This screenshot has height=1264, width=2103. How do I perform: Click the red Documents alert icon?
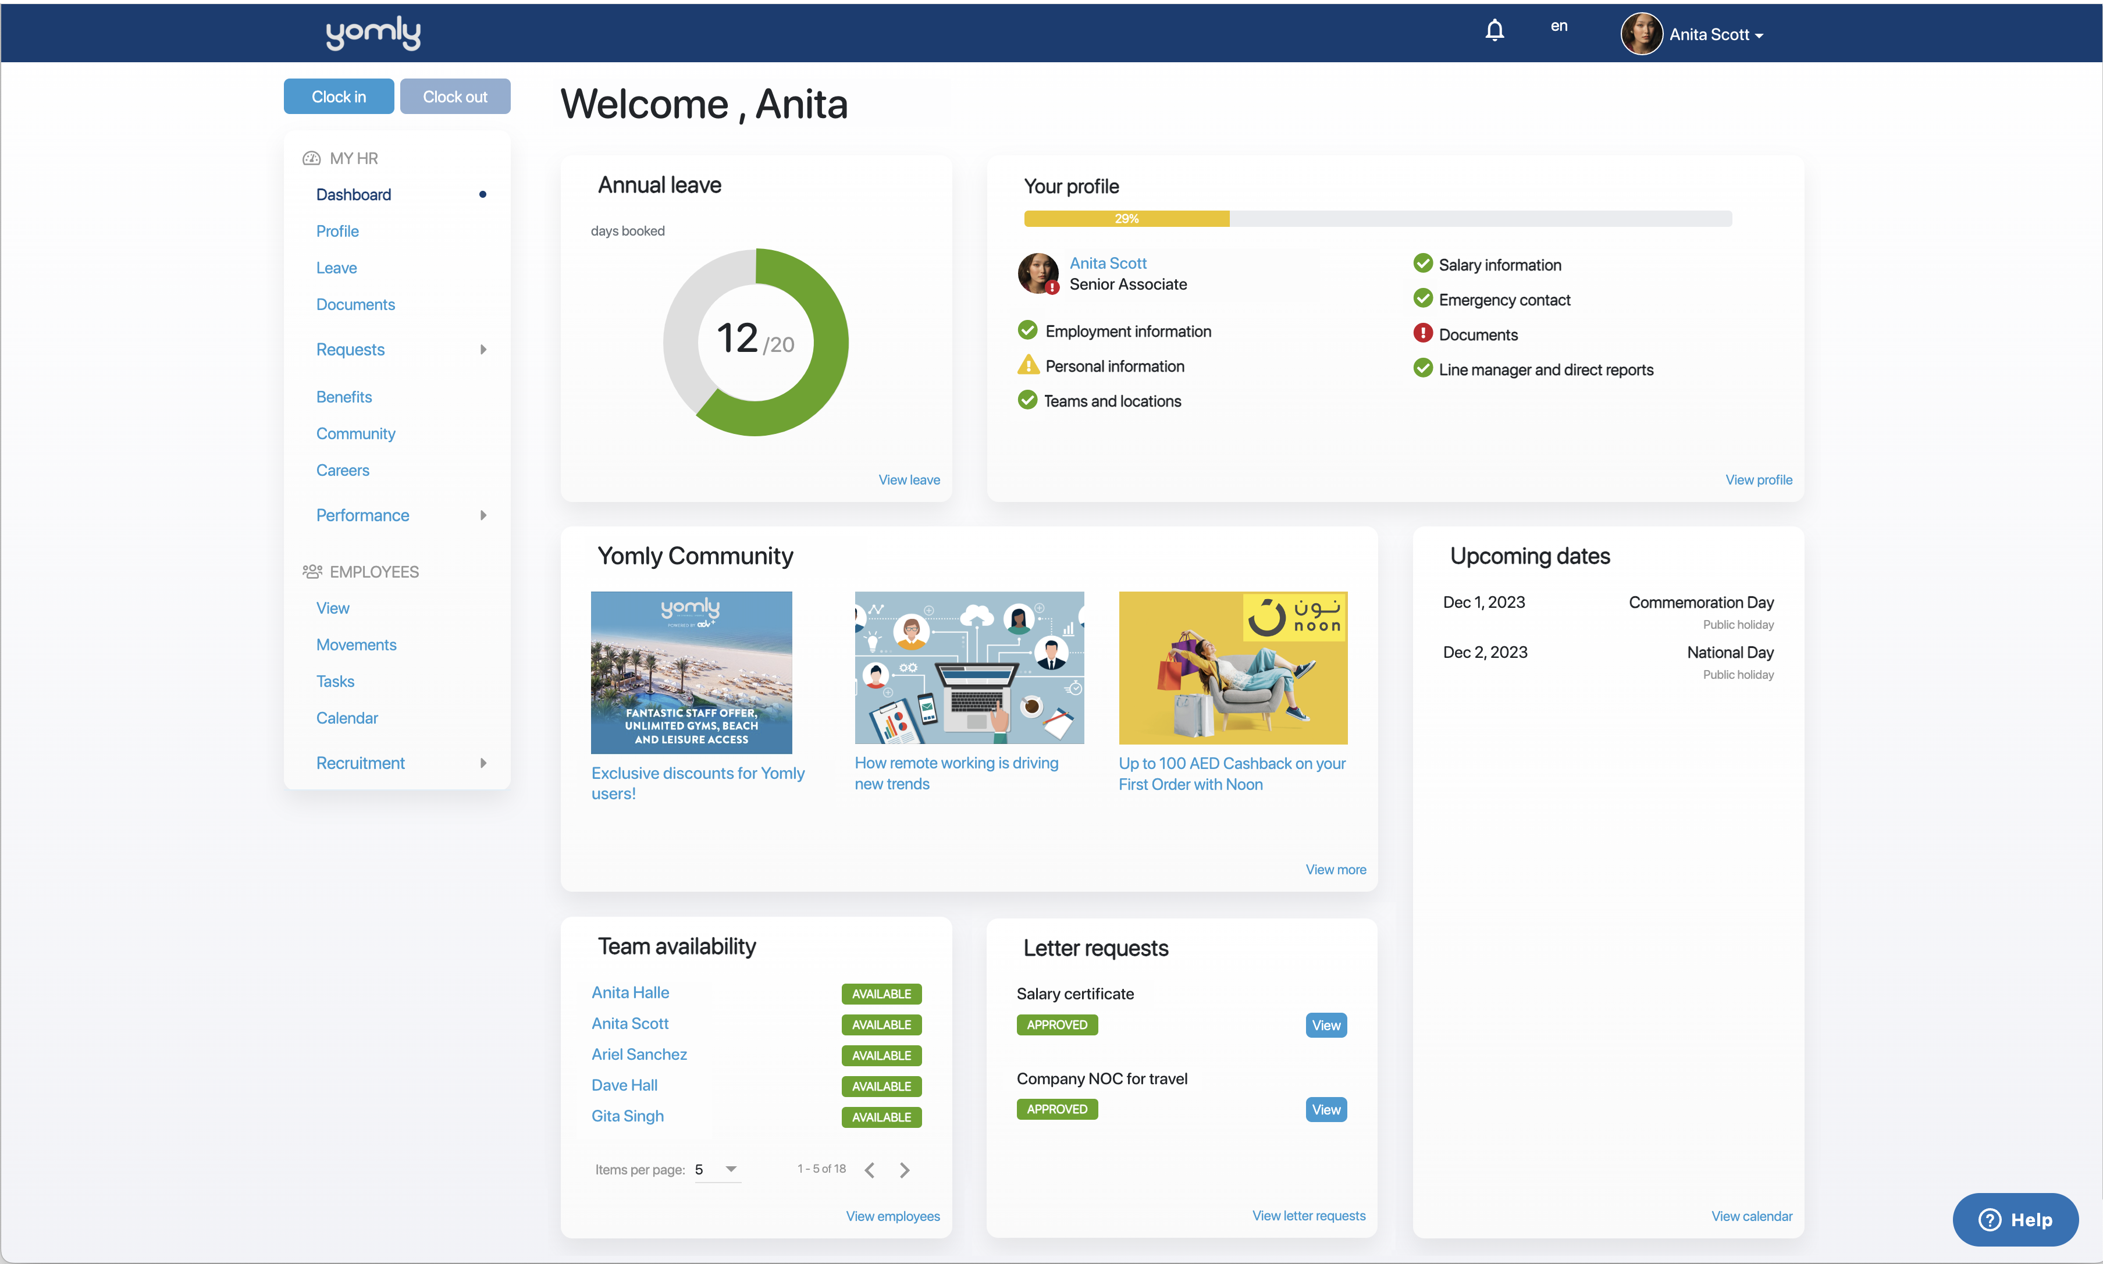[x=1422, y=333]
